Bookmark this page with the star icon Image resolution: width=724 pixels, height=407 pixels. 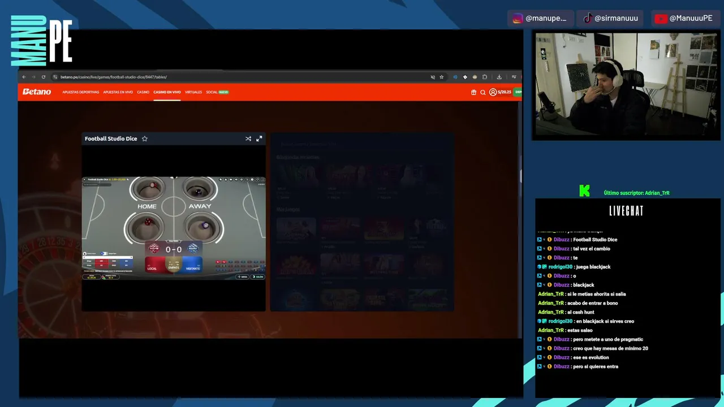[x=442, y=77]
